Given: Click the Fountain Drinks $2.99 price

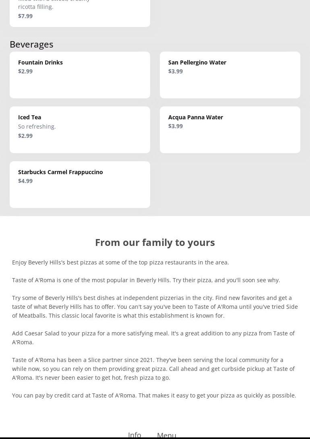Looking at the screenshot, I should pos(25,71).
